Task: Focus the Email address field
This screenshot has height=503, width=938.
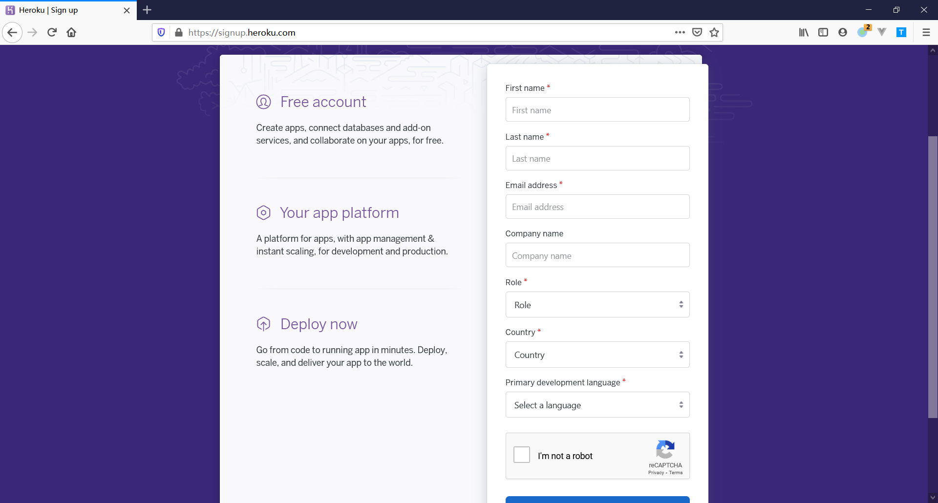Action: [597, 207]
